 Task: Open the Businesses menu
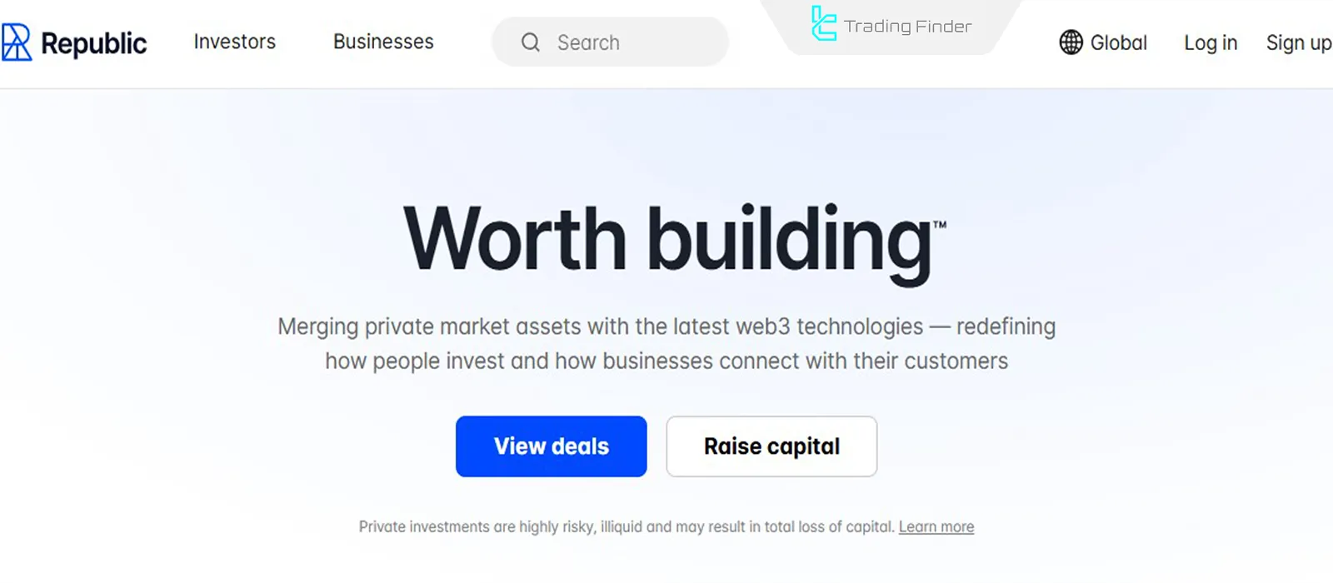(383, 42)
